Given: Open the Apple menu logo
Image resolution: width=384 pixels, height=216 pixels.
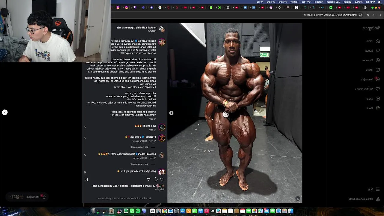Looking at the screenshot, I should 379,2.
